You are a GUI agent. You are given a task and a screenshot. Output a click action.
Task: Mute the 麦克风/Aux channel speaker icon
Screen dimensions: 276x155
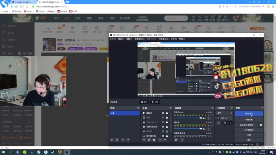204,118
